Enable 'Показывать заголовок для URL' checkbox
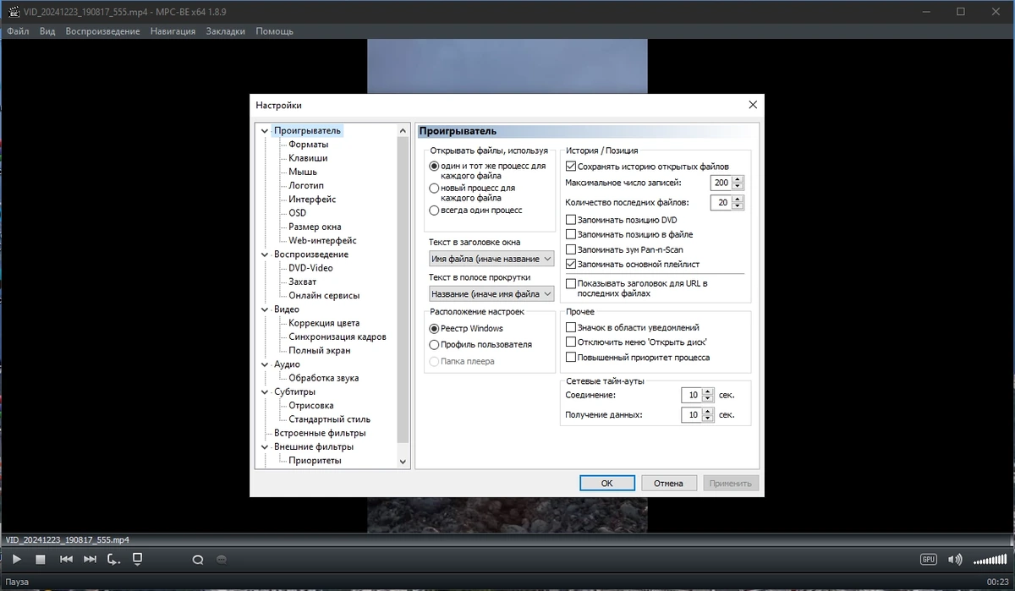1015x591 pixels. 571,283
